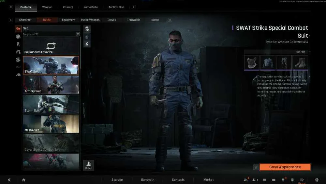This screenshot has width=326, height=184.
Task: Open Storage from bottom navigation
Action: tap(117, 180)
